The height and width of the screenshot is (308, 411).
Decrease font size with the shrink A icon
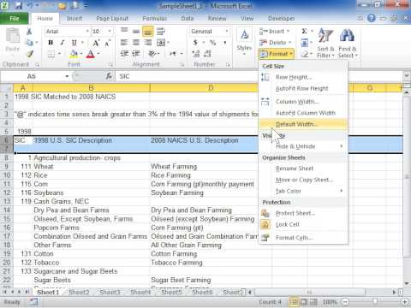click(107, 43)
